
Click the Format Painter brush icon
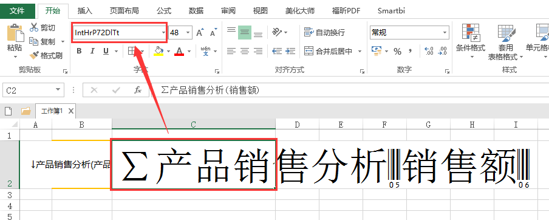(x=34, y=55)
